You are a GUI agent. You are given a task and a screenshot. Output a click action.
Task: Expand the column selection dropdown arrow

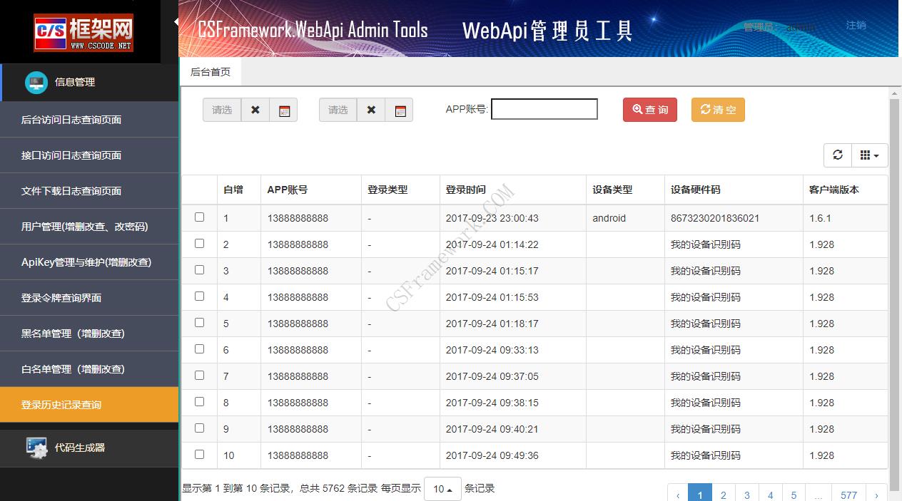coord(876,155)
